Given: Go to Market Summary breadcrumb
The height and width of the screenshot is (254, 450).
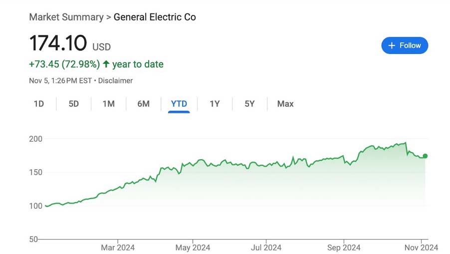Looking at the screenshot, I should [66, 17].
